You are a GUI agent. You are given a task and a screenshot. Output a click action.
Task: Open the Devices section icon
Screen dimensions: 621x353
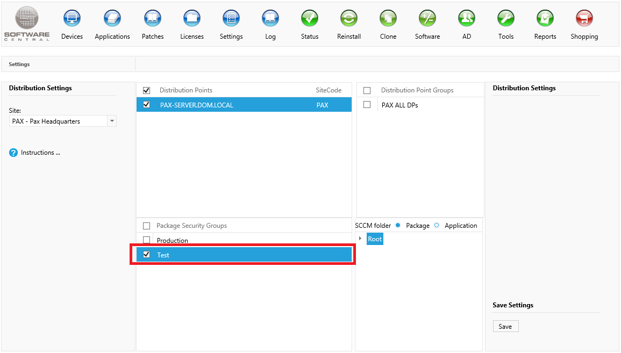72,19
